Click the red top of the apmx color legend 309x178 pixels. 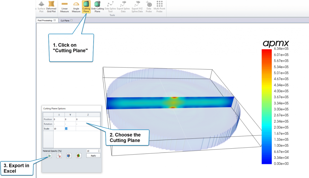[266, 51]
